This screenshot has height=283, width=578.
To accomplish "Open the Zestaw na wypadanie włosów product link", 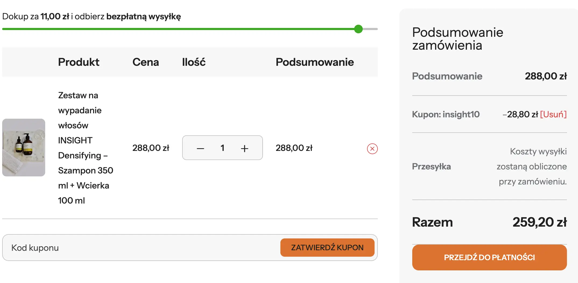I will coord(86,148).
